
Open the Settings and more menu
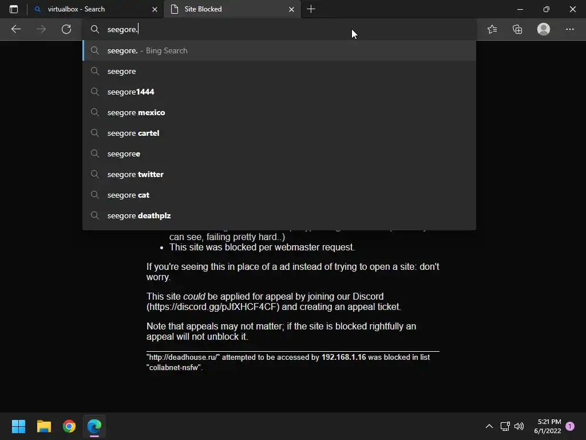point(569,29)
